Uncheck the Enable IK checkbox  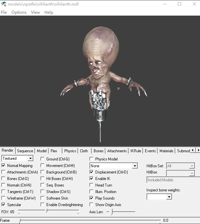point(91,179)
